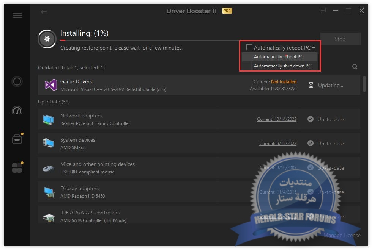Click System devices Up-to-date status
This screenshot has width=372, height=250.
(x=331, y=144)
